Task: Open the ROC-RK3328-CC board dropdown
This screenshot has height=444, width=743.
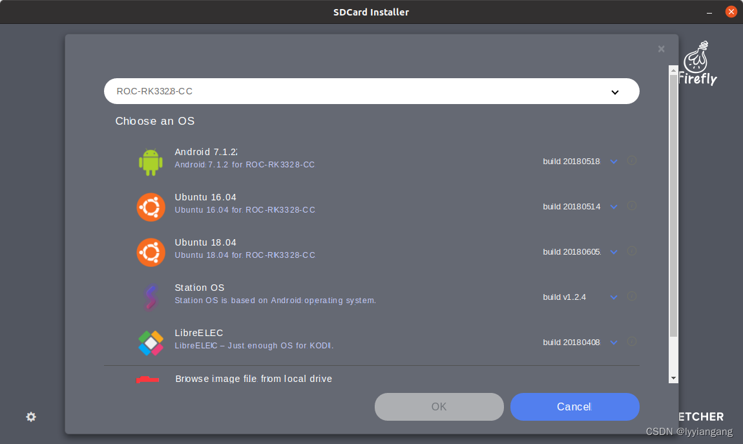Action: pyautogui.click(x=371, y=91)
